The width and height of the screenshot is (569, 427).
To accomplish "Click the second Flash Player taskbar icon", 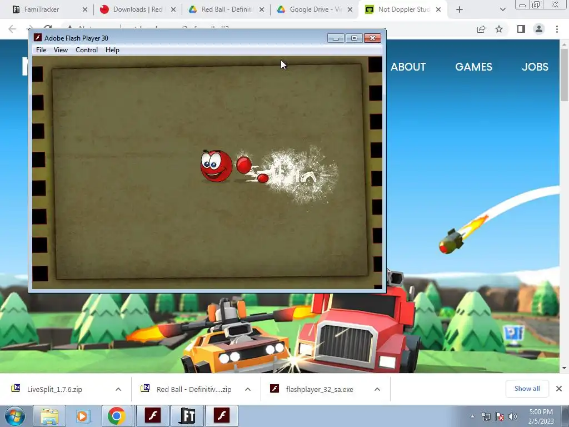I will [x=222, y=416].
